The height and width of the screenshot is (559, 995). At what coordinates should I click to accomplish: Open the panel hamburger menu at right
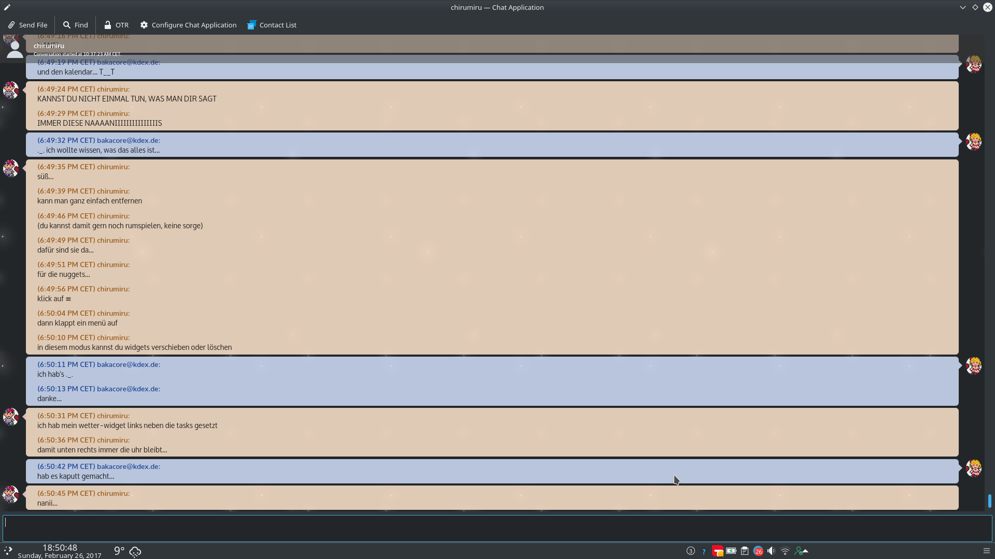tap(987, 551)
